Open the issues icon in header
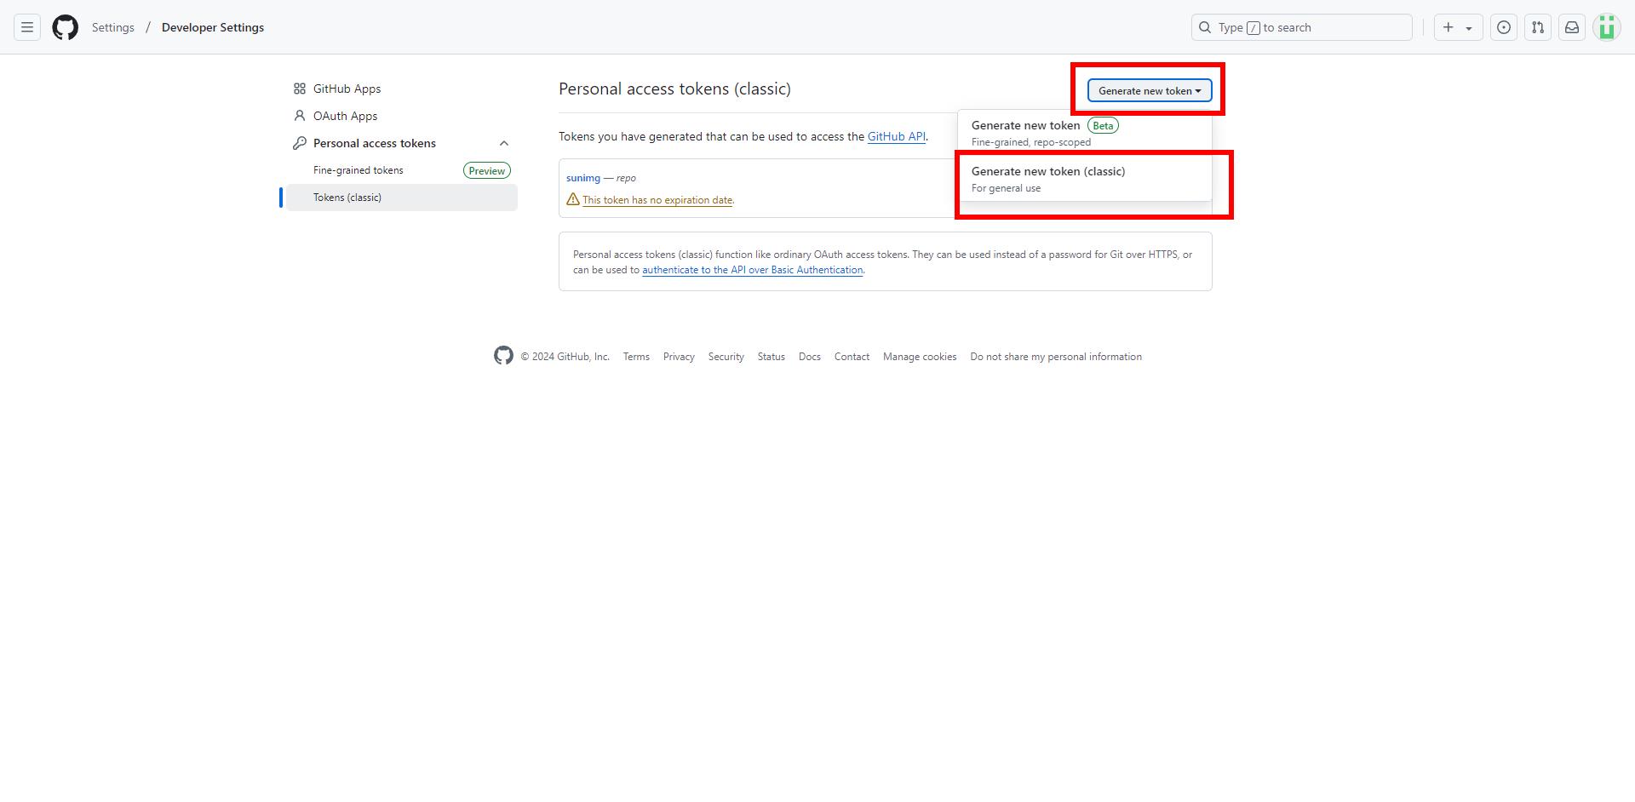Screen dimensions: 1635x802 pos(1504,27)
